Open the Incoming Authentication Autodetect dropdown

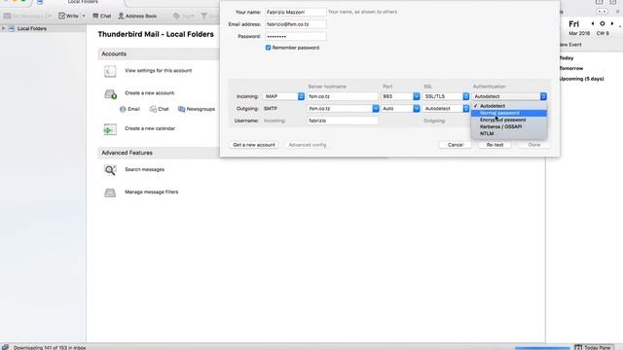(x=509, y=96)
